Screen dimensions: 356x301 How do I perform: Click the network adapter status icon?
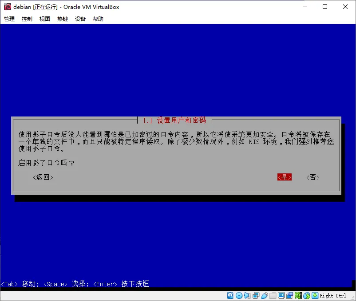click(256, 296)
